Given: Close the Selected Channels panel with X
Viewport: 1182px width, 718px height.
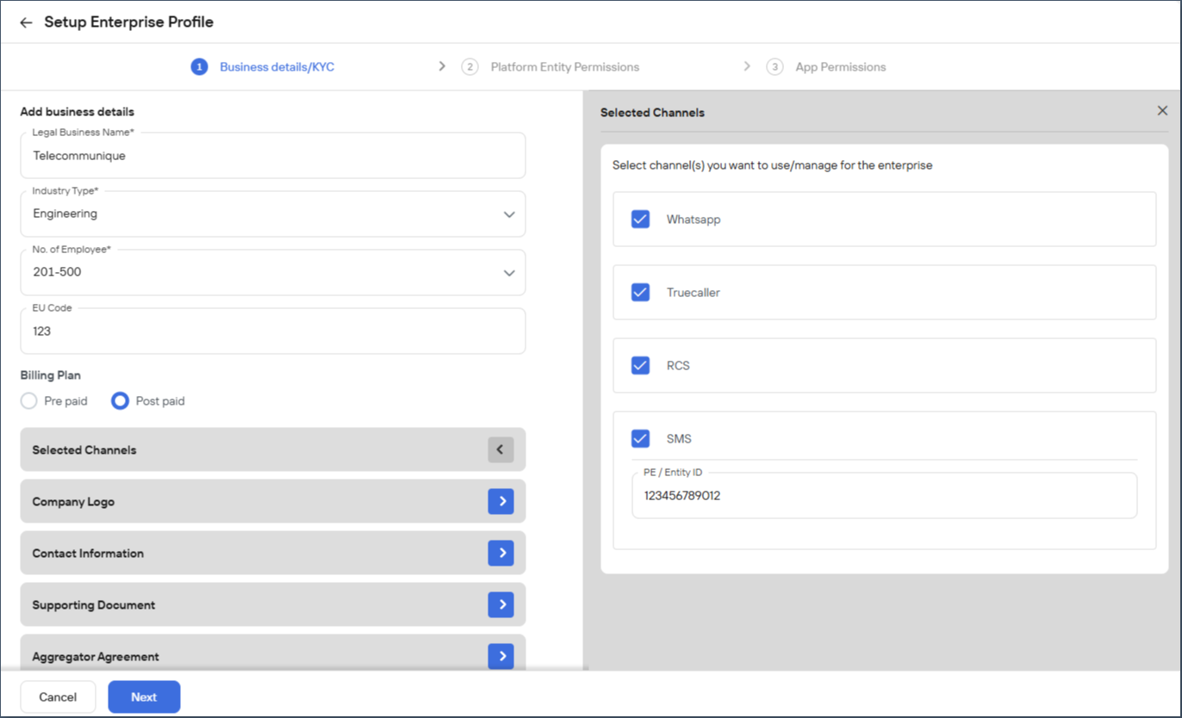Looking at the screenshot, I should click(x=1162, y=111).
